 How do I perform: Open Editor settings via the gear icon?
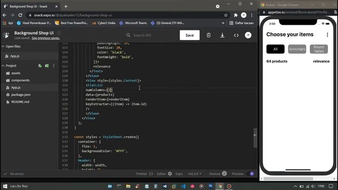pos(170,174)
